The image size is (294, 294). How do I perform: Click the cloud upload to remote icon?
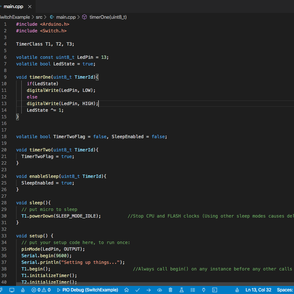pyautogui.click(x=159, y=290)
